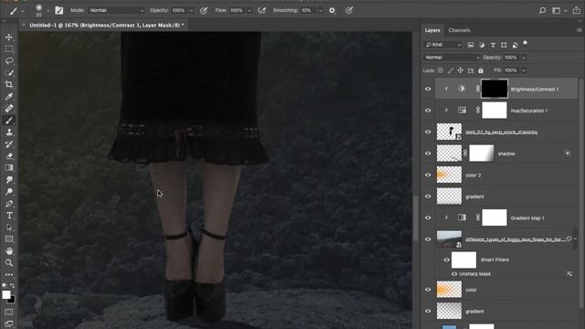Open the Flow value dropdown
This screenshot has width=585, height=329.
point(250,10)
